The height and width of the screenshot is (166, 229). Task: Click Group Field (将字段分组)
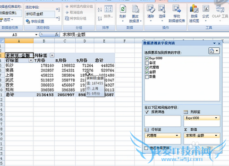point(76,18)
